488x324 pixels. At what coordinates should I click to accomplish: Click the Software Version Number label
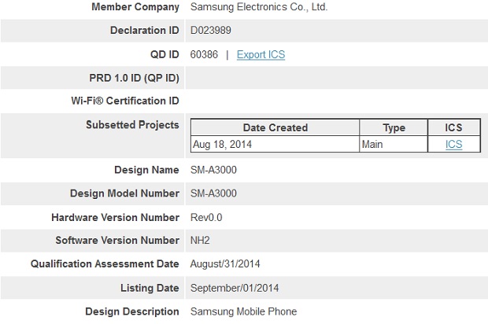click(117, 241)
